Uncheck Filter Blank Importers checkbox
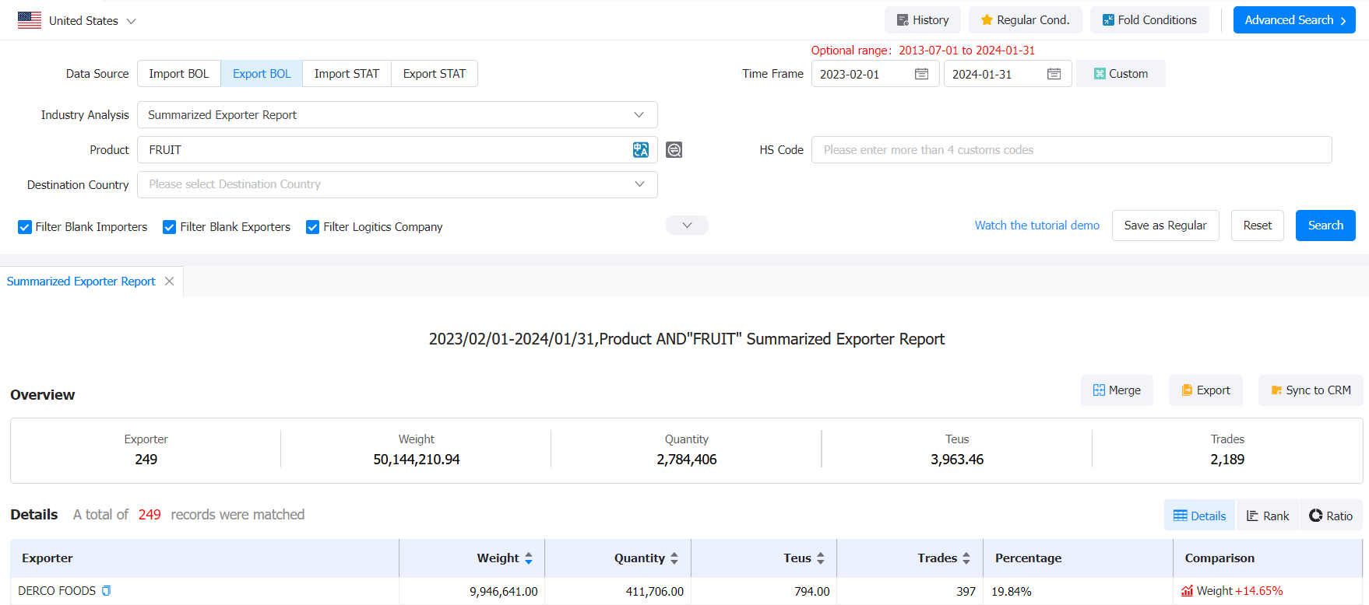The image size is (1369, 605). (x=25, y=227)
